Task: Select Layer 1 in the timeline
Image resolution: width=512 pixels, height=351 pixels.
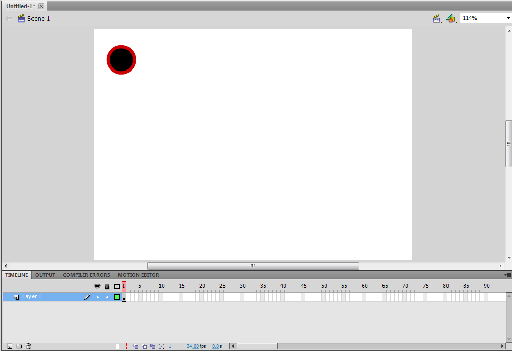Action: click(62, 297)
